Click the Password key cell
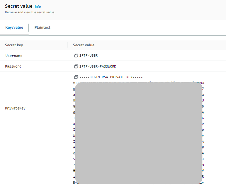Viewport: 226px width, 187px height. pyautogui.click(x=13, y=66)
